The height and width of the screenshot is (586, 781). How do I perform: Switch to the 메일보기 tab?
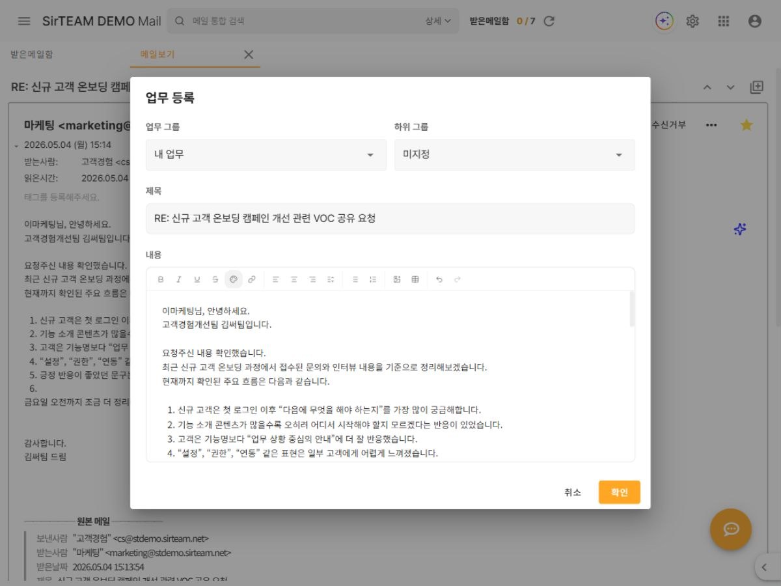click(158, 54)
